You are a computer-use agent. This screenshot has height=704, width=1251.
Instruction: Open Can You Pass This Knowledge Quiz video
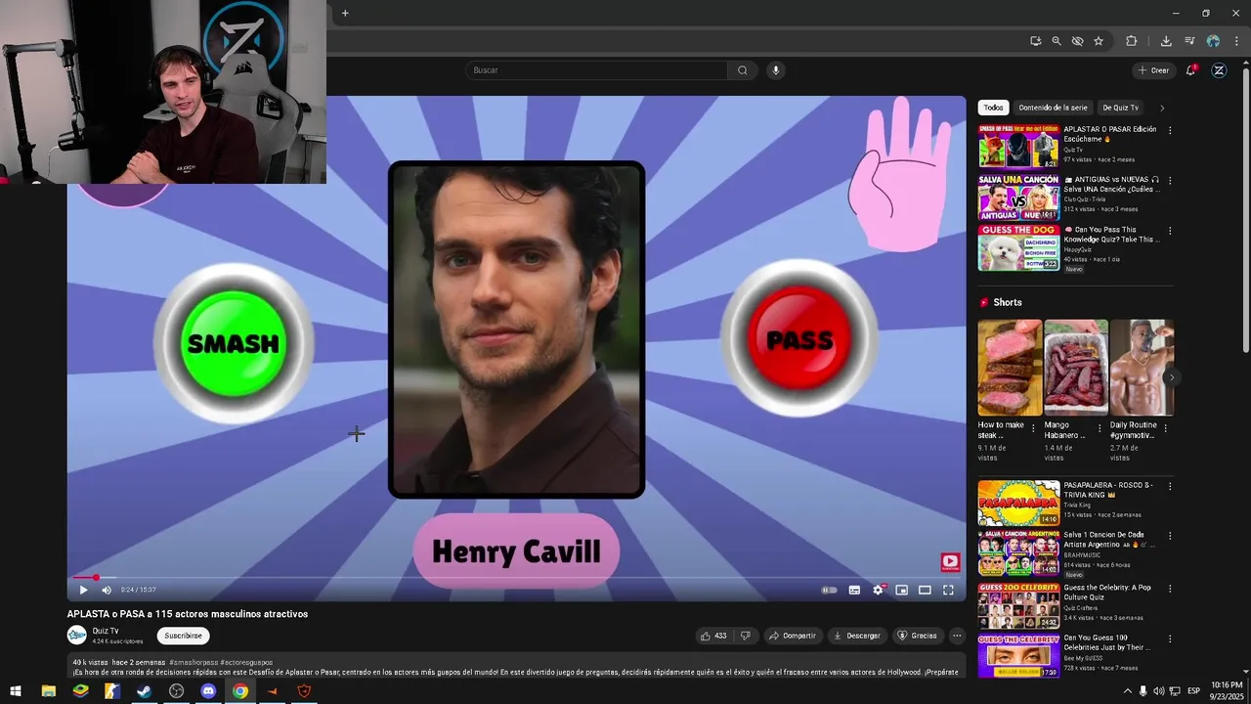point(1018,248)
